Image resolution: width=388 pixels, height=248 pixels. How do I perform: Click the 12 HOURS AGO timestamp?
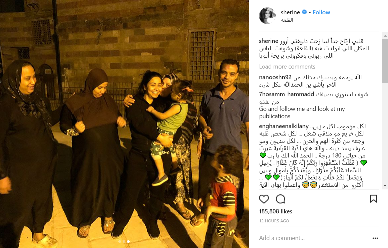274,221
